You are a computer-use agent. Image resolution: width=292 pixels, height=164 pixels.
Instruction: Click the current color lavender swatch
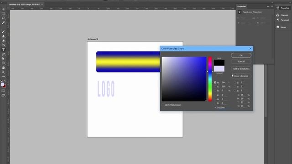219,69
